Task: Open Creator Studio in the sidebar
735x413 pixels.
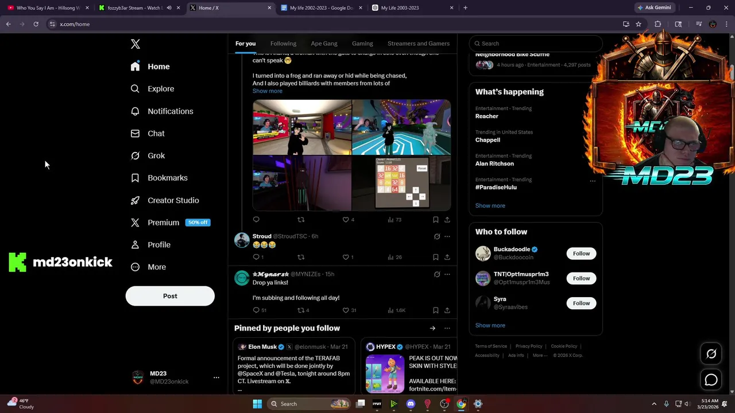Action: [165, 200]
